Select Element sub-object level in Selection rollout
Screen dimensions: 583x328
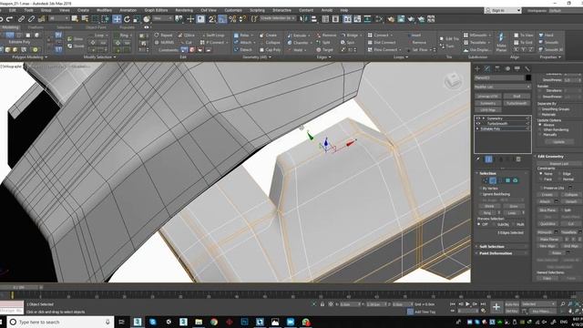click(x=516, y=180)
